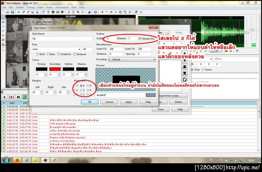
Task: Select alignment radio button 5
Action: (81, 90)
